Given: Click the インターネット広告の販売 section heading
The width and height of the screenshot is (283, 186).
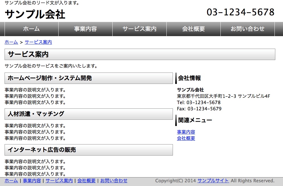Looking at the screenshot, I should pyautogui.click(x=42, y=150).
